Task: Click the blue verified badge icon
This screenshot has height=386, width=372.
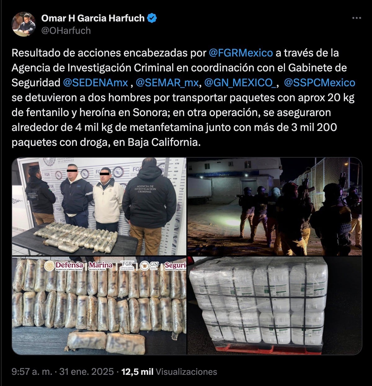Action: pos(152,18)
